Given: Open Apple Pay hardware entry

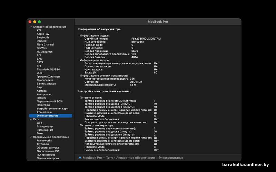Looking at the screenshot, I should pyautogui.click(x=43, y=34).
